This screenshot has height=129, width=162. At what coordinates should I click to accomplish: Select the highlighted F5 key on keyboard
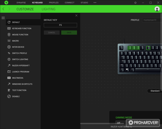pos(148,48)
